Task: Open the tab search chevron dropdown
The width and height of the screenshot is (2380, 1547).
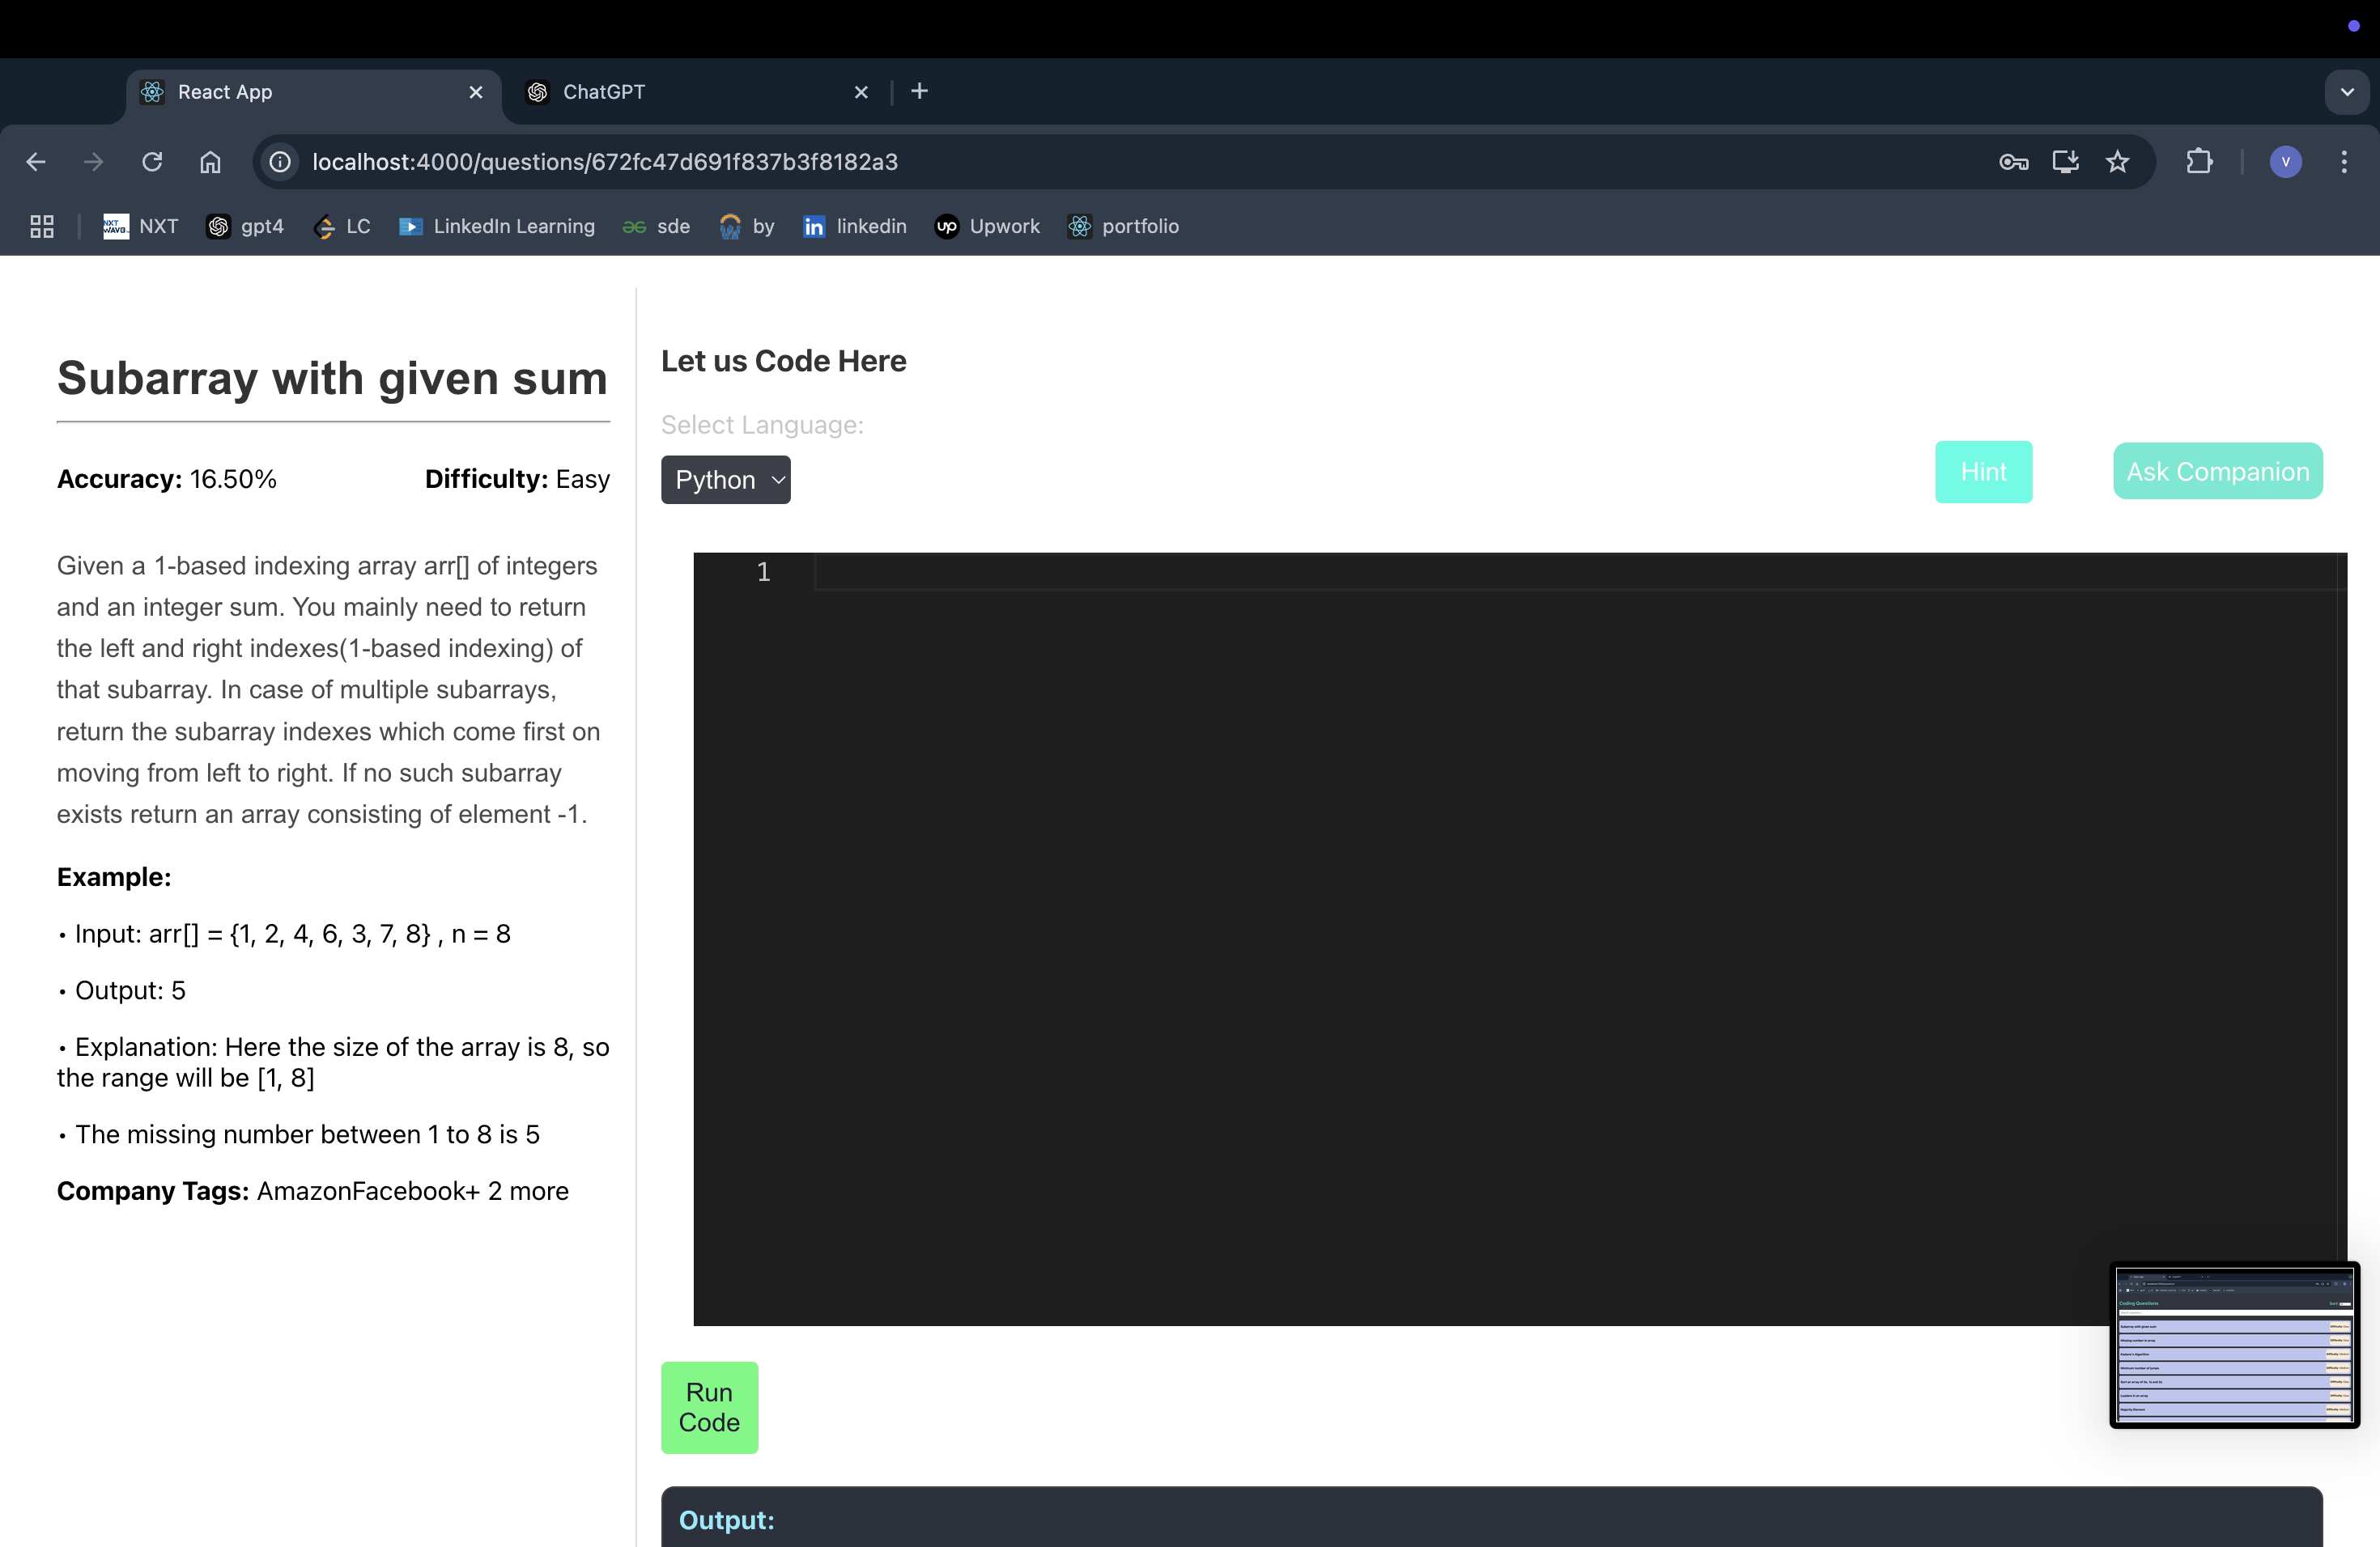Action: tap(2346, 92)
